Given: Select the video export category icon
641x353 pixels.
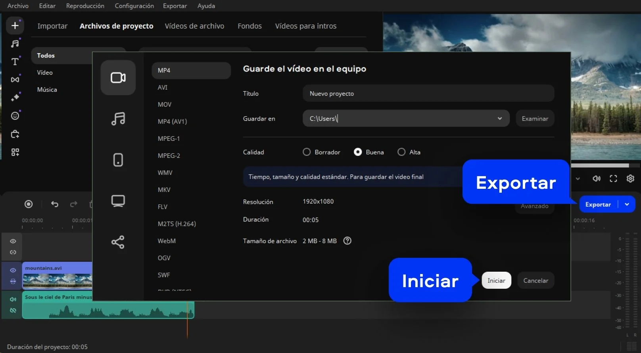Looking at the screenshot, I should (118, 78).
